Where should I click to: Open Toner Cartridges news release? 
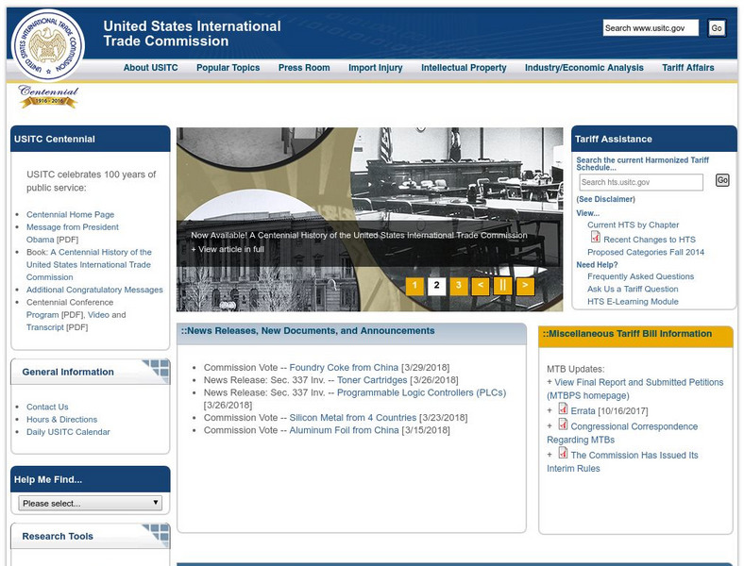pos(372,380)
